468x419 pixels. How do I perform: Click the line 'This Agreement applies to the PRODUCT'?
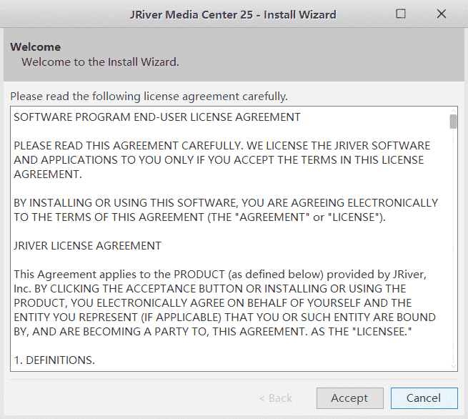pyautogui.click(x=220, y=275)
